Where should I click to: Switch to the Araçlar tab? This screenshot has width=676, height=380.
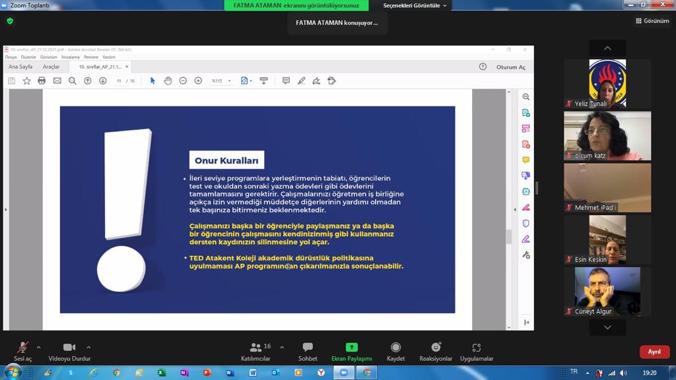coord(51,67)
